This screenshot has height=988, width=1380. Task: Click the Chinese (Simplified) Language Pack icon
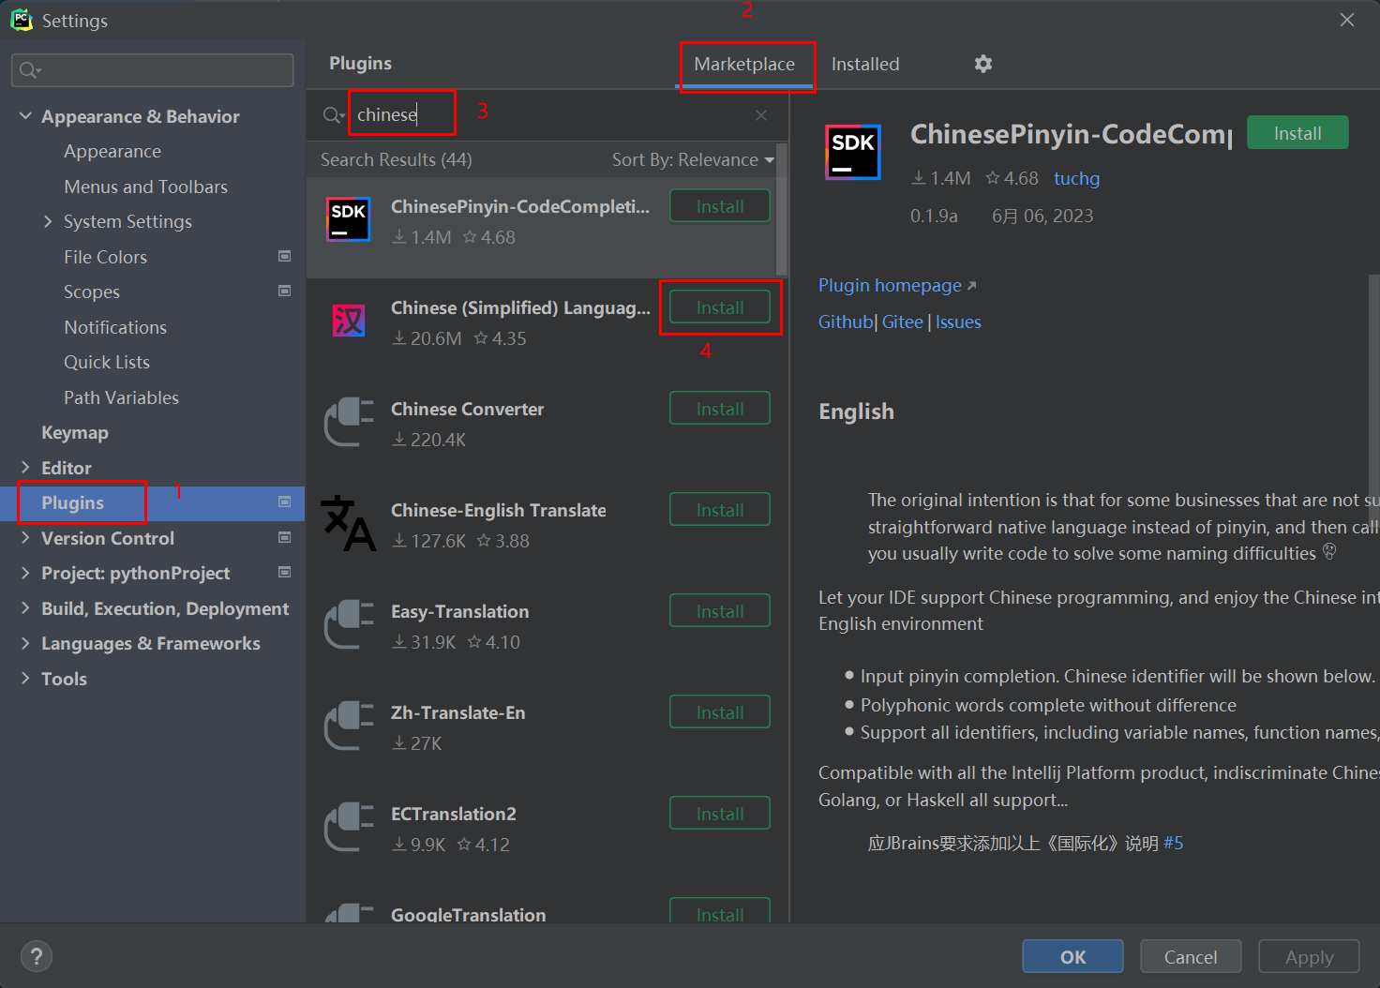[349, 322]
